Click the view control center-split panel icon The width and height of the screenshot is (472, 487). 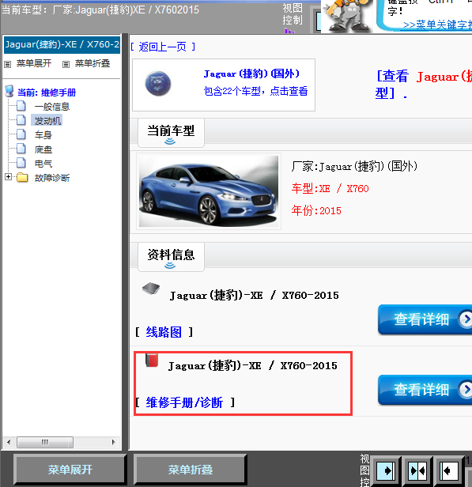click(417, 471)
